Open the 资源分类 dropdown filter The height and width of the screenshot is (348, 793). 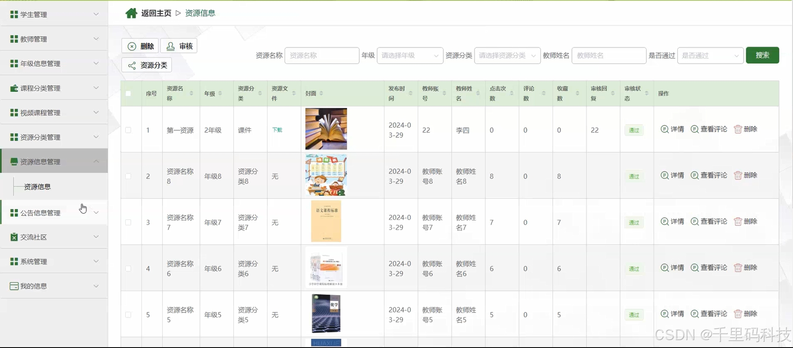(507, 55)
